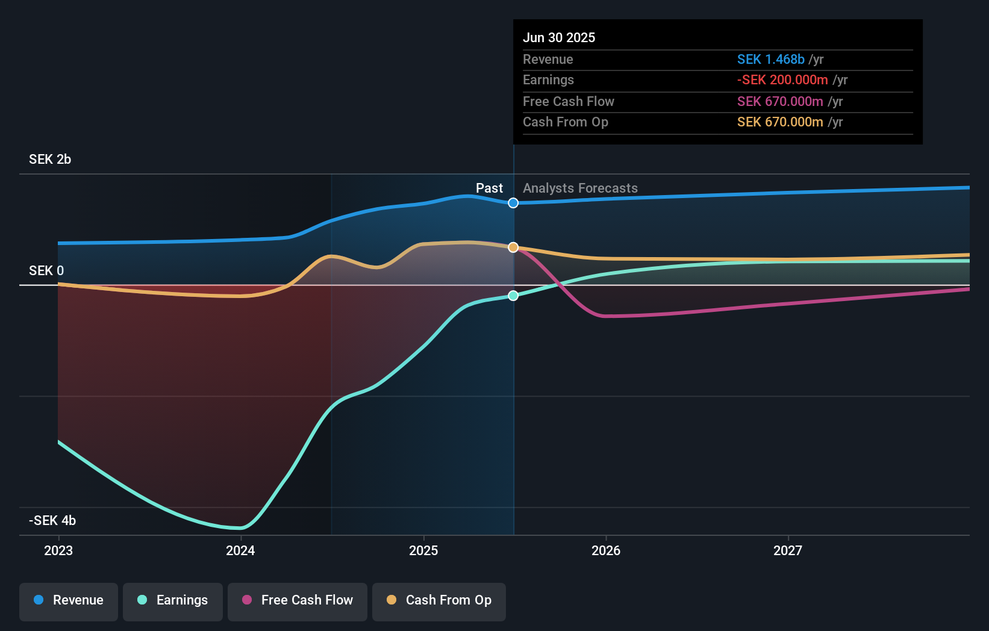Click the 2025 axis label
989x631 pixels.
(x=423, y=550)
